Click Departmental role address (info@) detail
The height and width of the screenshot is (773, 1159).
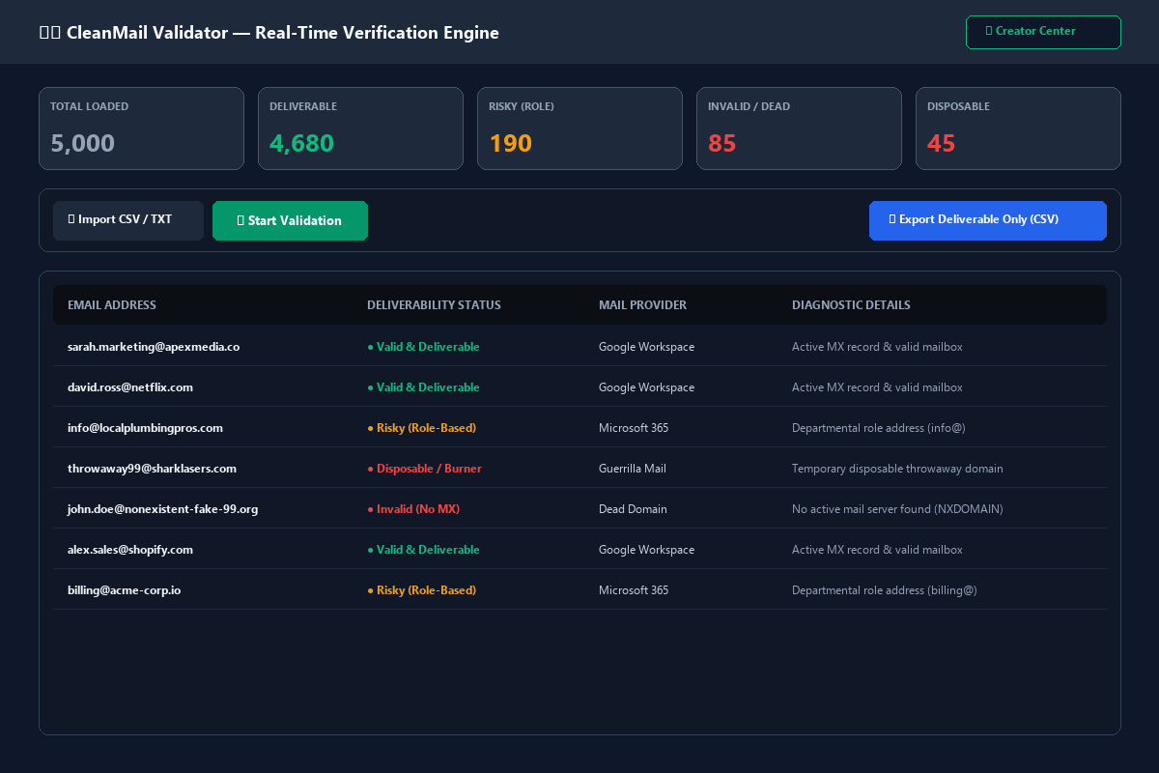point(879,428)
